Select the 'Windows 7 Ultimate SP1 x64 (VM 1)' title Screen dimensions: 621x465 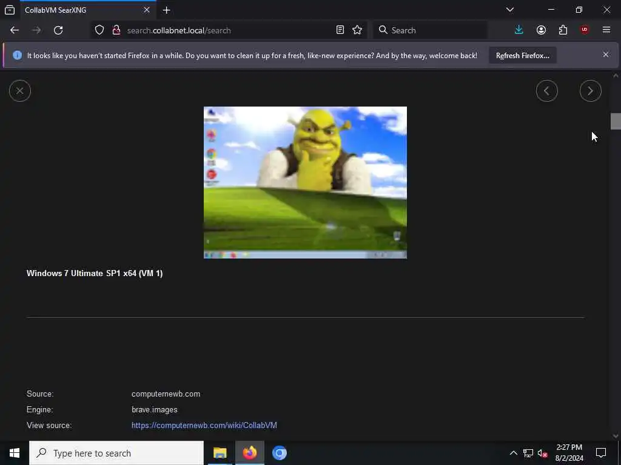pos(95,273)
